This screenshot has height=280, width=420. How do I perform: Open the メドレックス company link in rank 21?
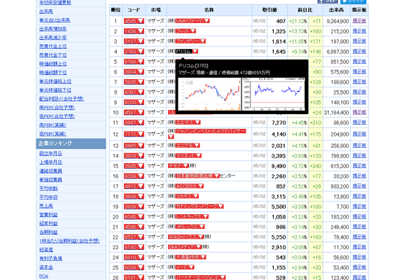click(x=187, y=227)
